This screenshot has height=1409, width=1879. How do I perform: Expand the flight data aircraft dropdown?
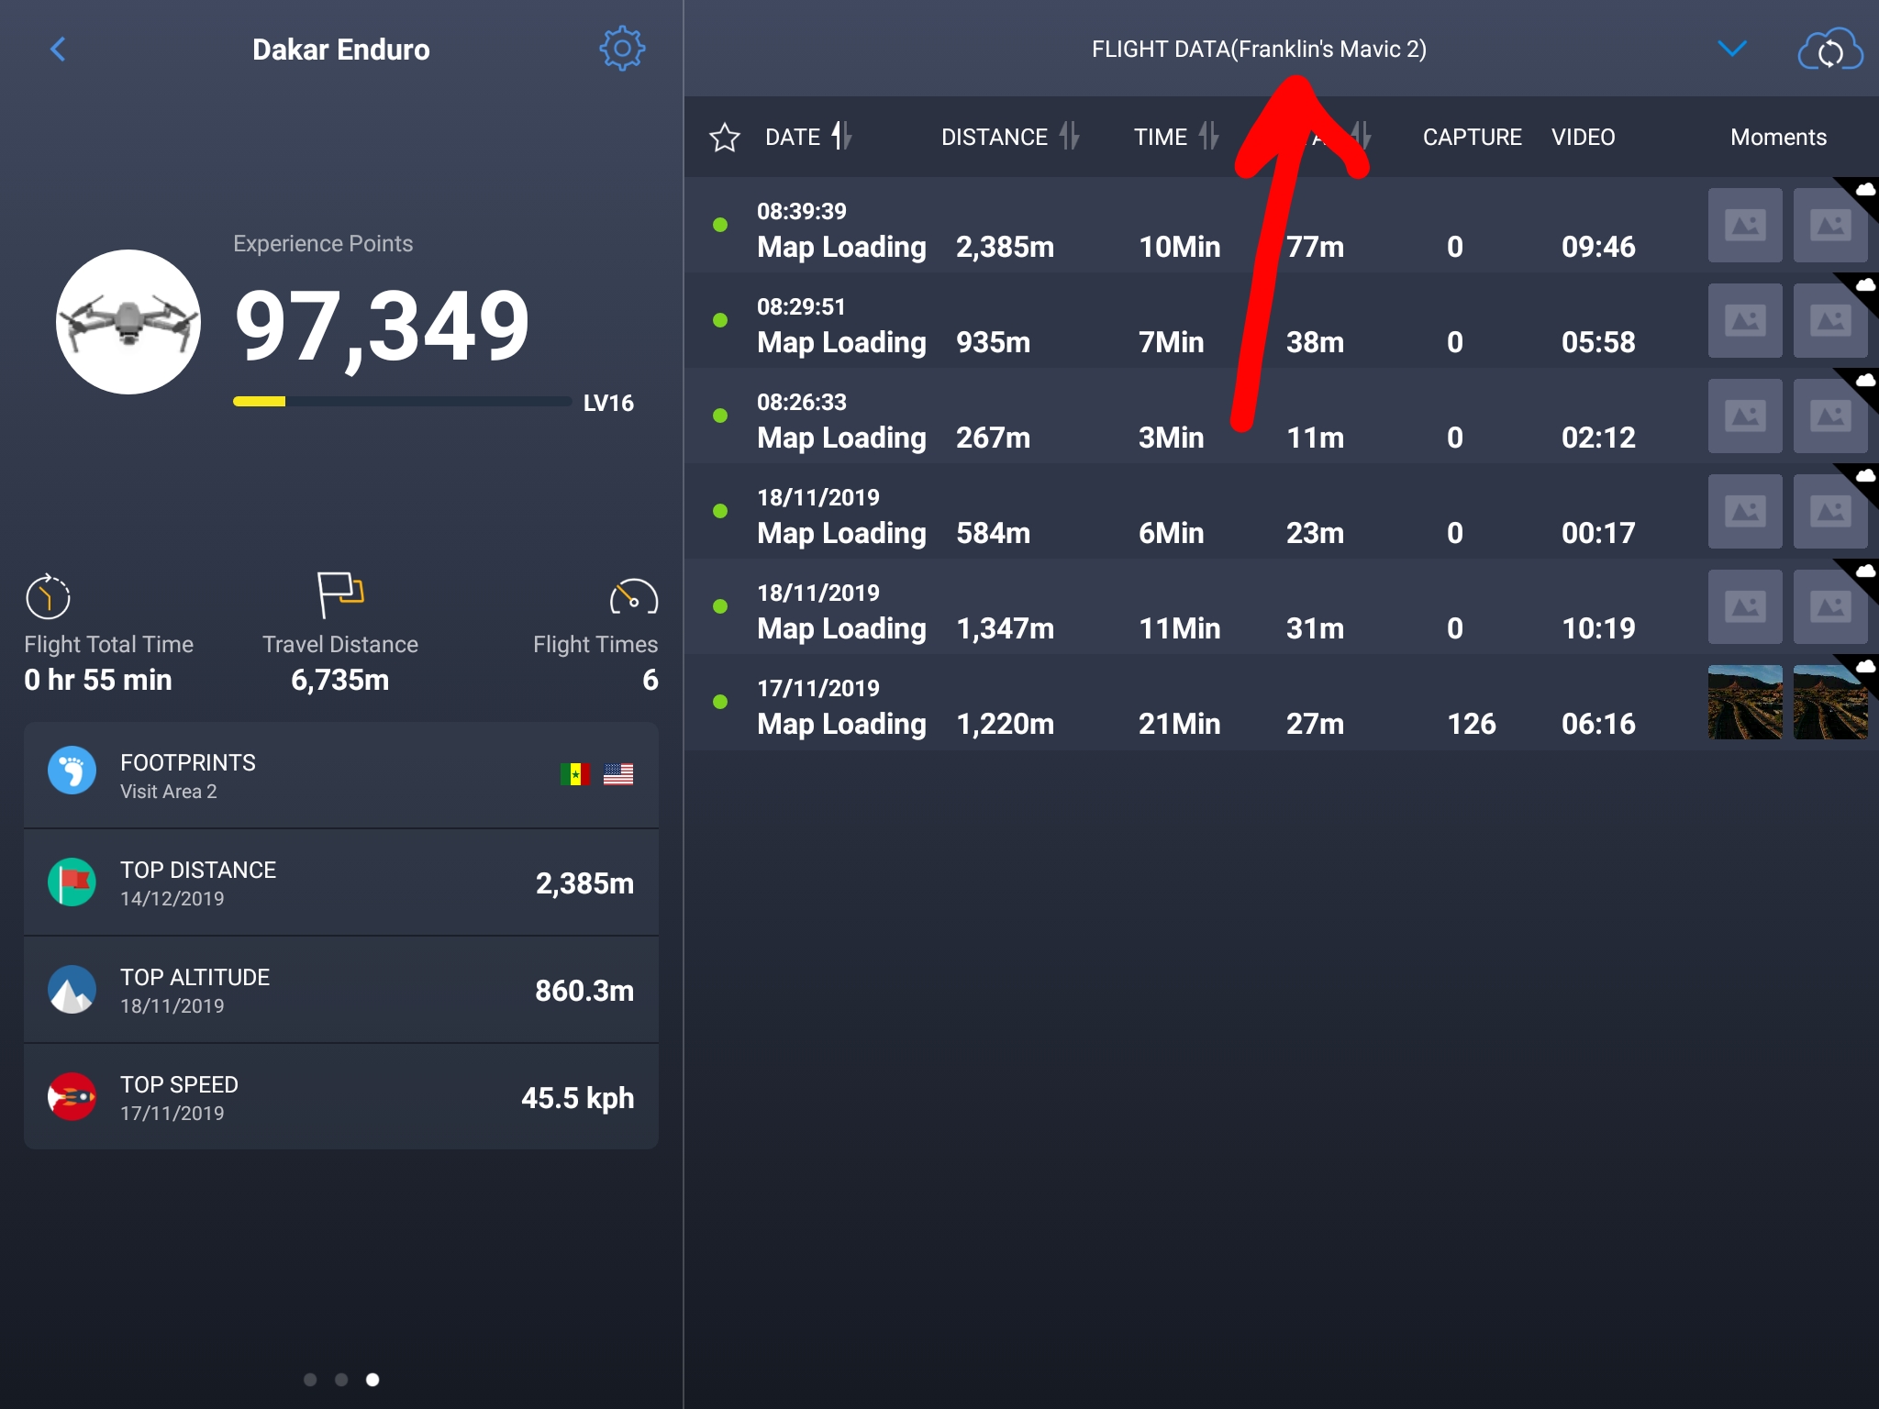coord(1731,49)
